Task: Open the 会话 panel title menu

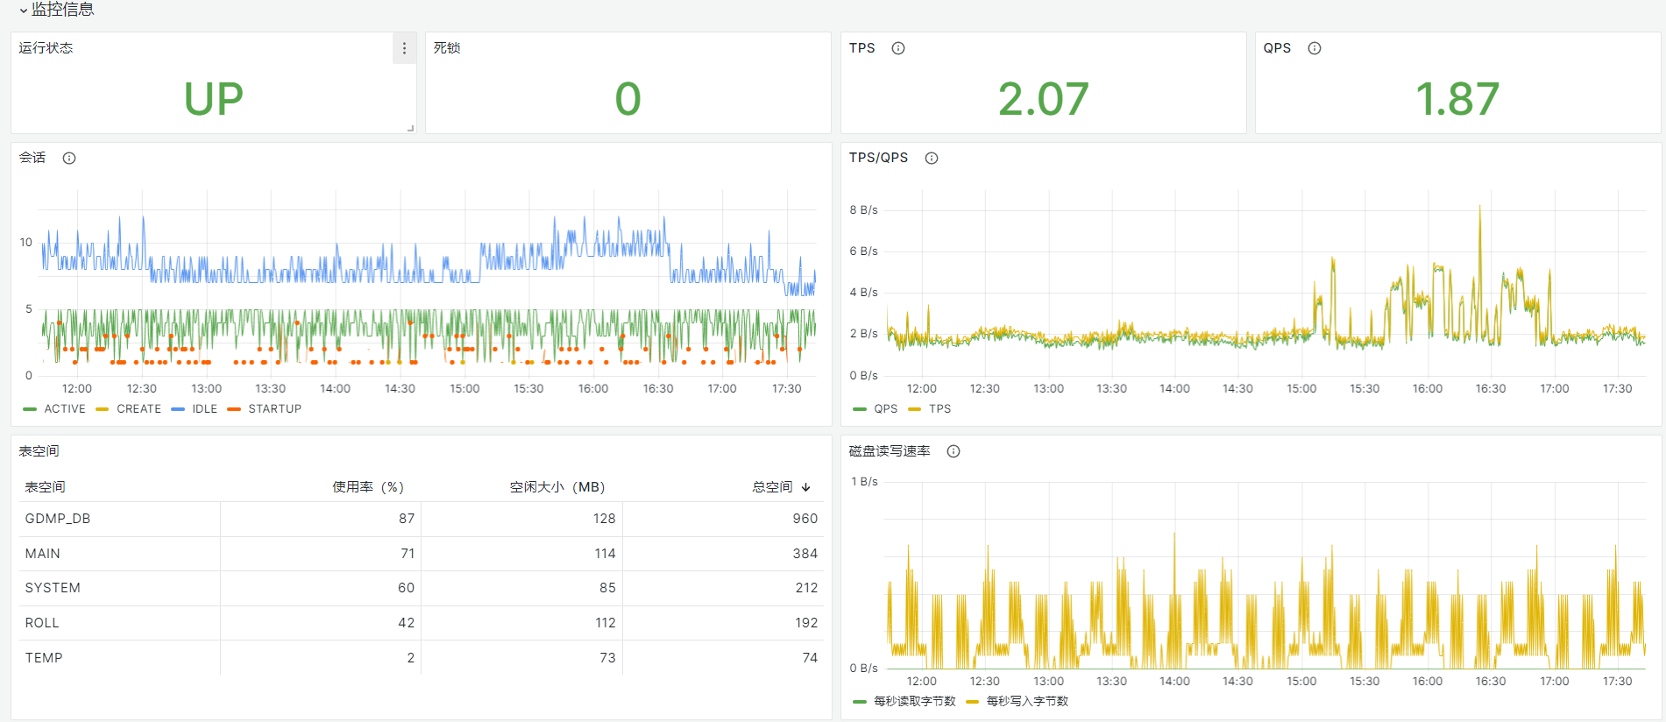Action: pyautogui.click(x=32, y=158)
